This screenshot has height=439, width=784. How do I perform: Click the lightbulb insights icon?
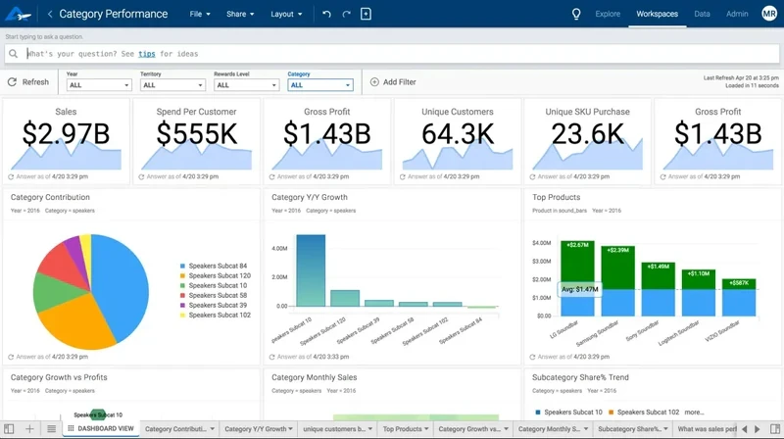[x=576, y=15]
